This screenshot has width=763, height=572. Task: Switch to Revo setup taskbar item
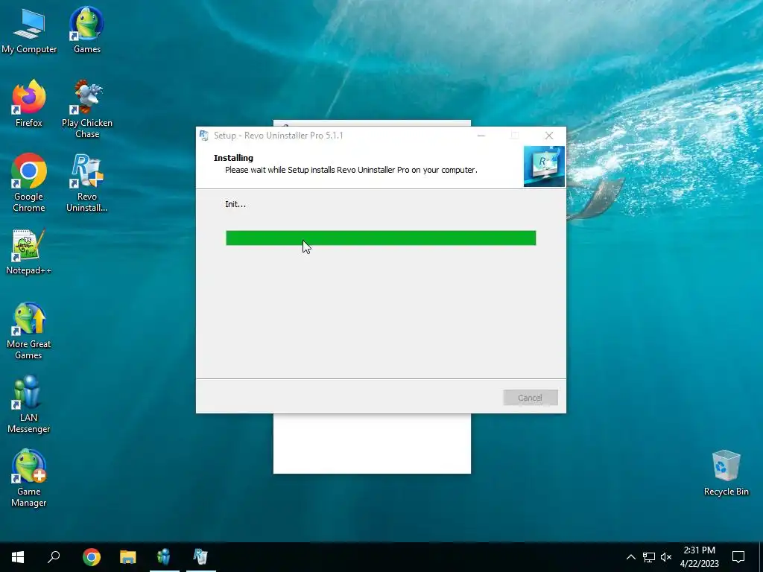coord(201,557)
